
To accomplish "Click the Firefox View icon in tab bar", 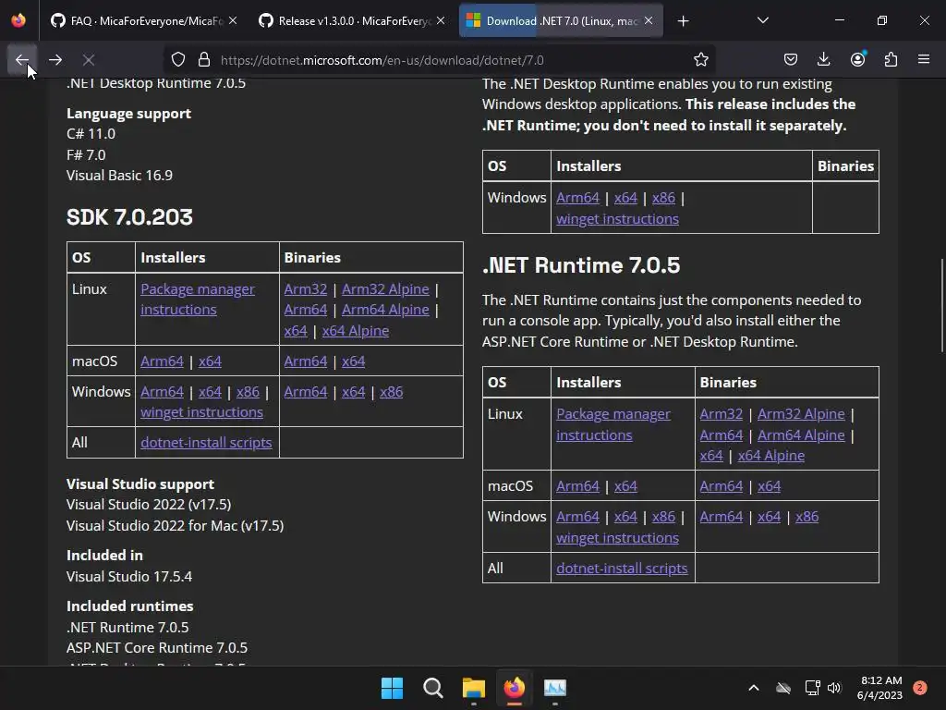I will 18,20.
